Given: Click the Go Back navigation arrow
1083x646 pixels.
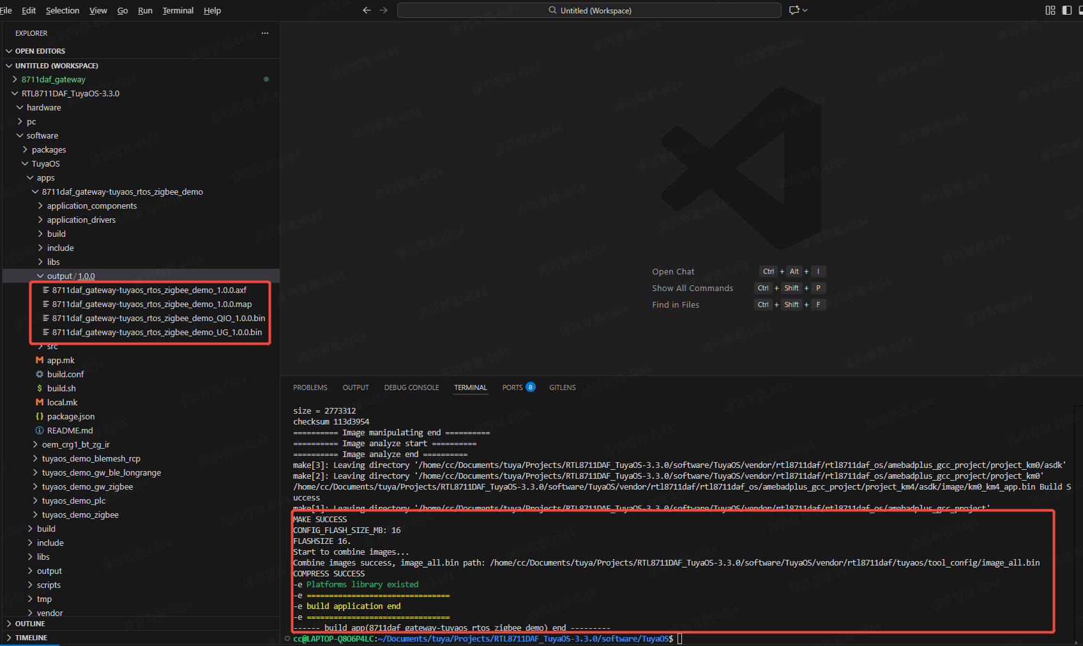Looking at the screenshot, I should (367, 10).
